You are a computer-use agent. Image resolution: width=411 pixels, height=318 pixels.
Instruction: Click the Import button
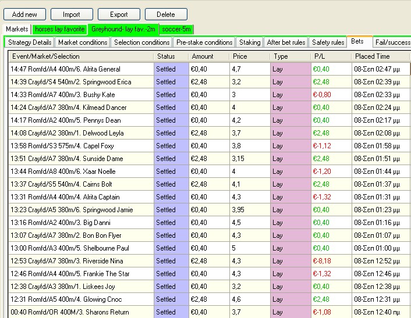[72, 15]
